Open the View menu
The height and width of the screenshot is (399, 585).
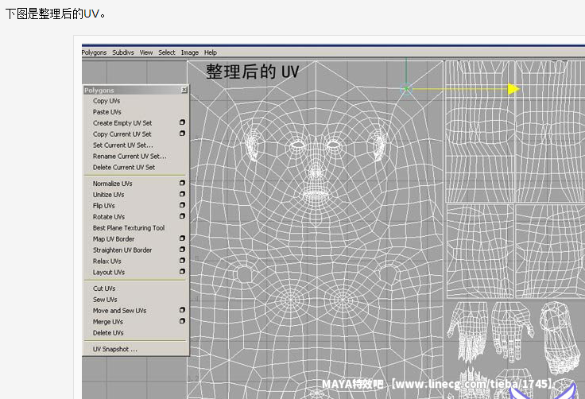click(x=146, y=52)
